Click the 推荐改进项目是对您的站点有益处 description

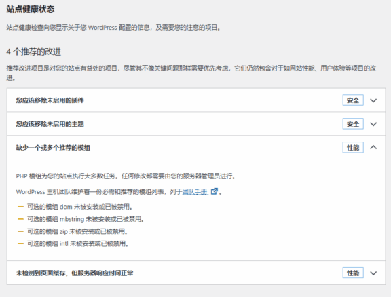click(x=191, y=73)
